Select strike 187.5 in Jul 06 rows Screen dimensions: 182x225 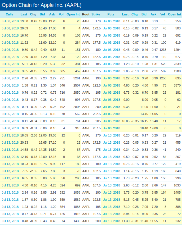97,71
